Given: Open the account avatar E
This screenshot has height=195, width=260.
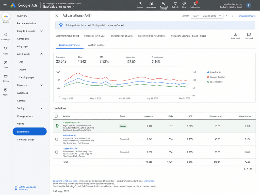Looking at the screenshot, I should [x=248, y=6].
